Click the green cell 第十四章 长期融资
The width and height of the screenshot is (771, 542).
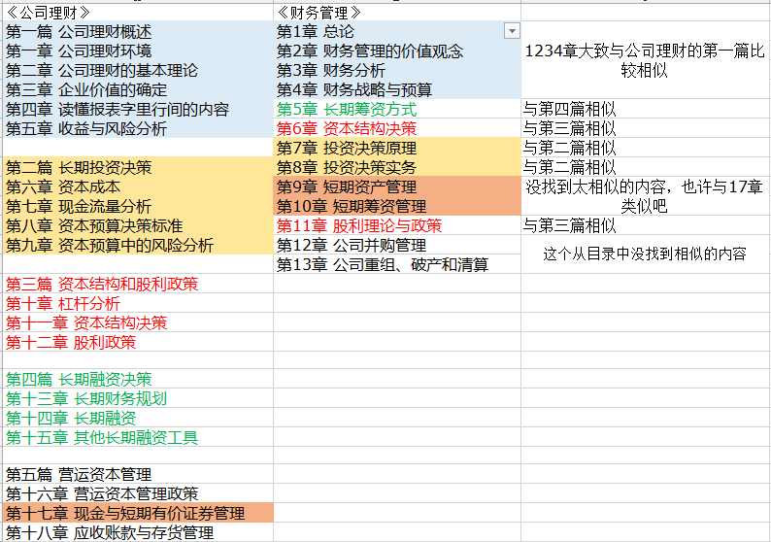tap(138, 418)
